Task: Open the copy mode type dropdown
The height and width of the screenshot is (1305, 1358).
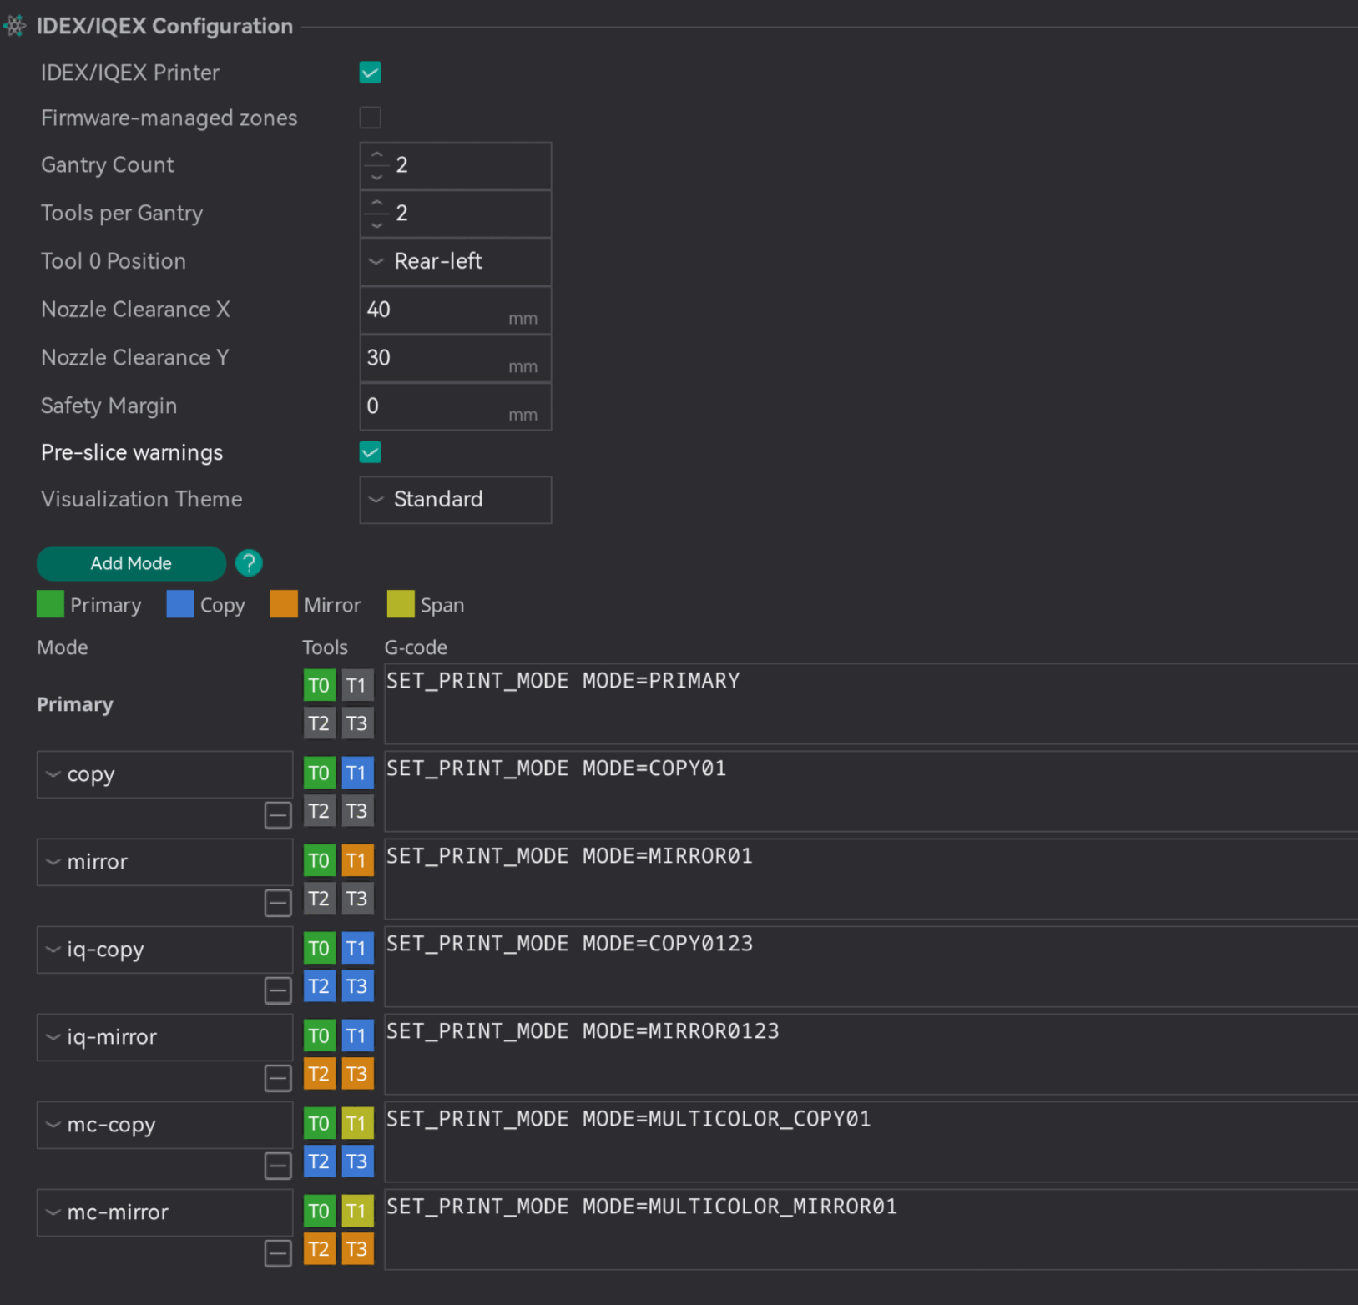Action: pos(164,774)
